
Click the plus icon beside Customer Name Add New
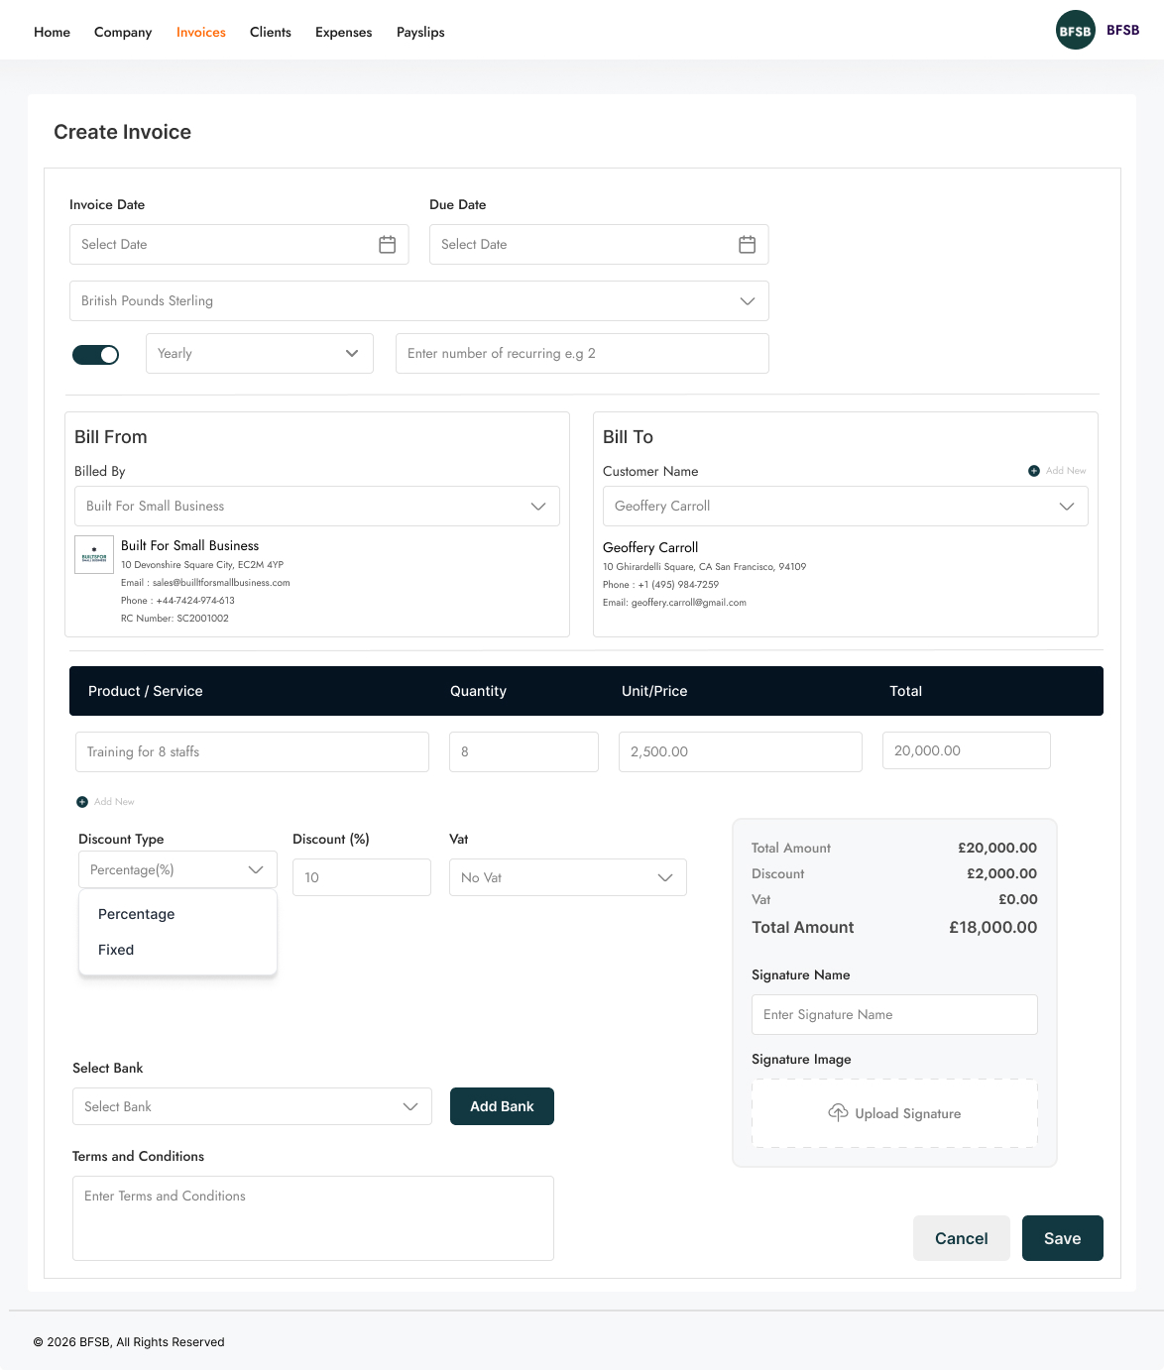tap(1034, 471)
